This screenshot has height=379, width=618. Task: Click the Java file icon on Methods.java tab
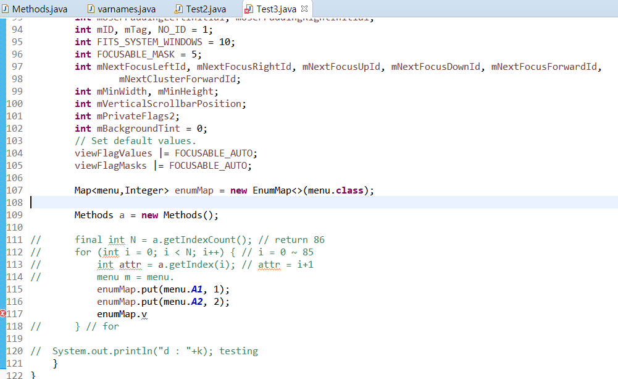point(6,9)
